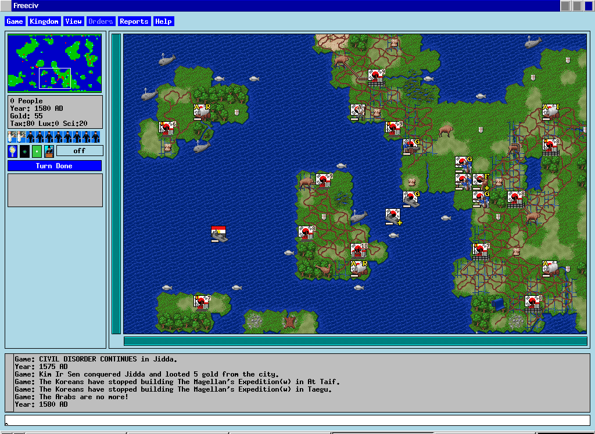Image resolution: width=595 pixels, height=434 pixels.
Task: Click the horizontal scrollbar below the map
Action: (x=355, y=341)
